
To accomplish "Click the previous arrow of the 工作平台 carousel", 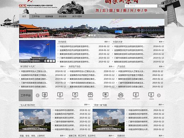I will click(x=38, y=95).
